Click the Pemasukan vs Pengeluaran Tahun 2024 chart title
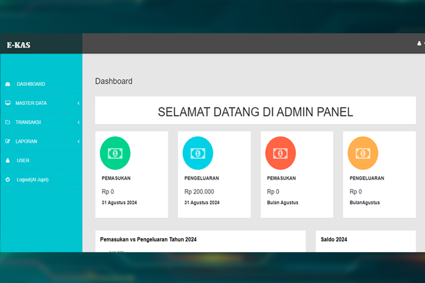Image resolution: width=425 pixels, height=283 pixels. [x=148, y=239]
